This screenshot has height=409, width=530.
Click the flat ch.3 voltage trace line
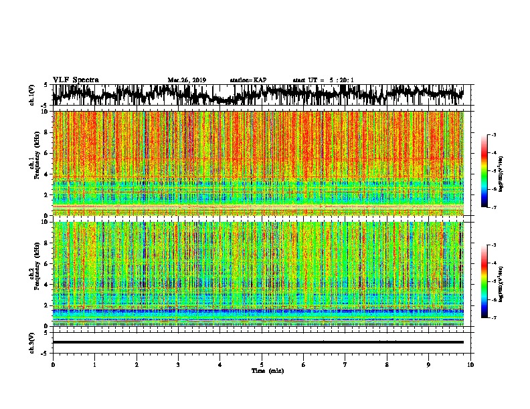258,342
